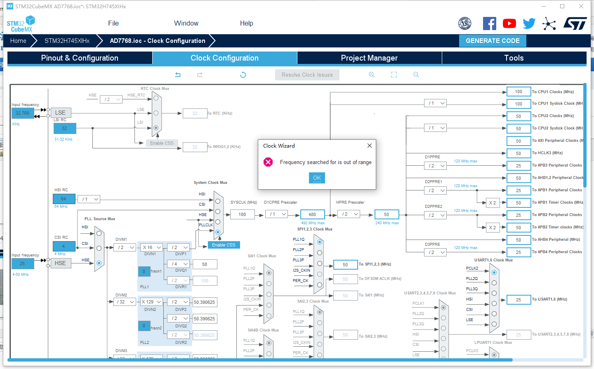Image resolution: width=594 pixels, height=369 pixels.
Task: Click Enable CSS under RTC Clock Mux
Action: [x=162, y=143]
